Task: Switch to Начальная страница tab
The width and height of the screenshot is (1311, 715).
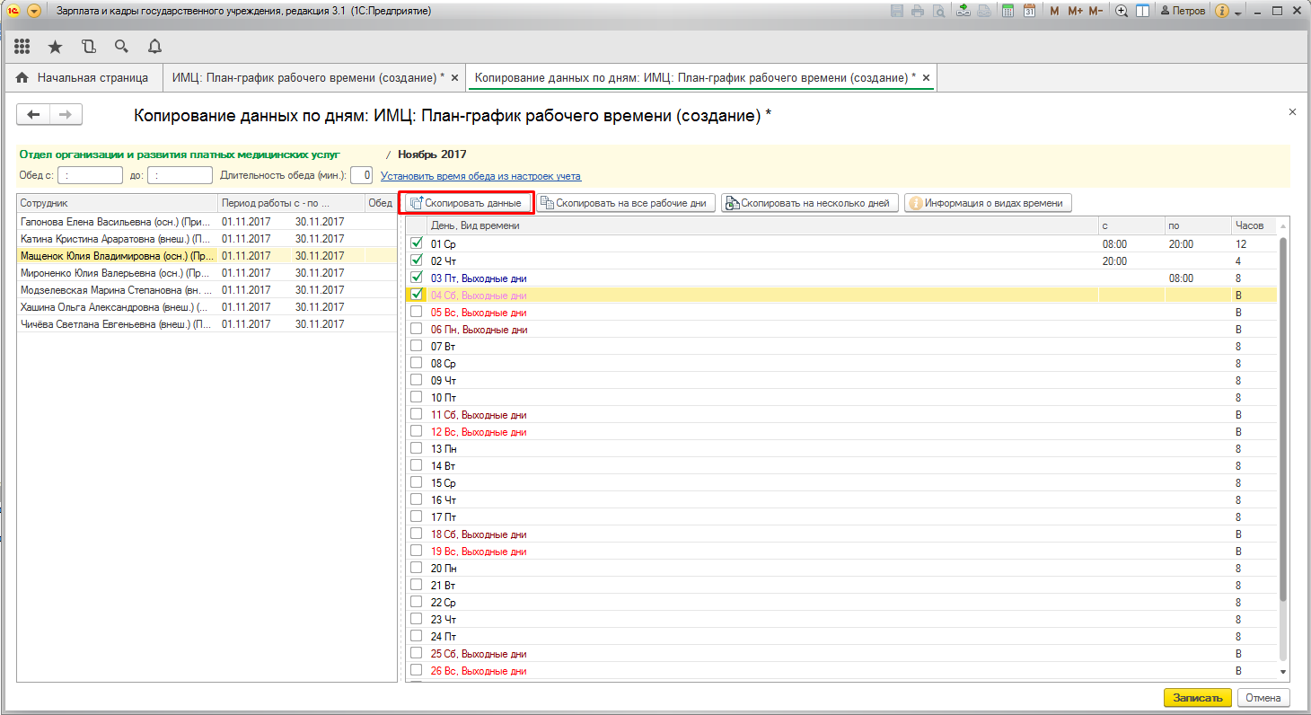Action: pos(84,78)
